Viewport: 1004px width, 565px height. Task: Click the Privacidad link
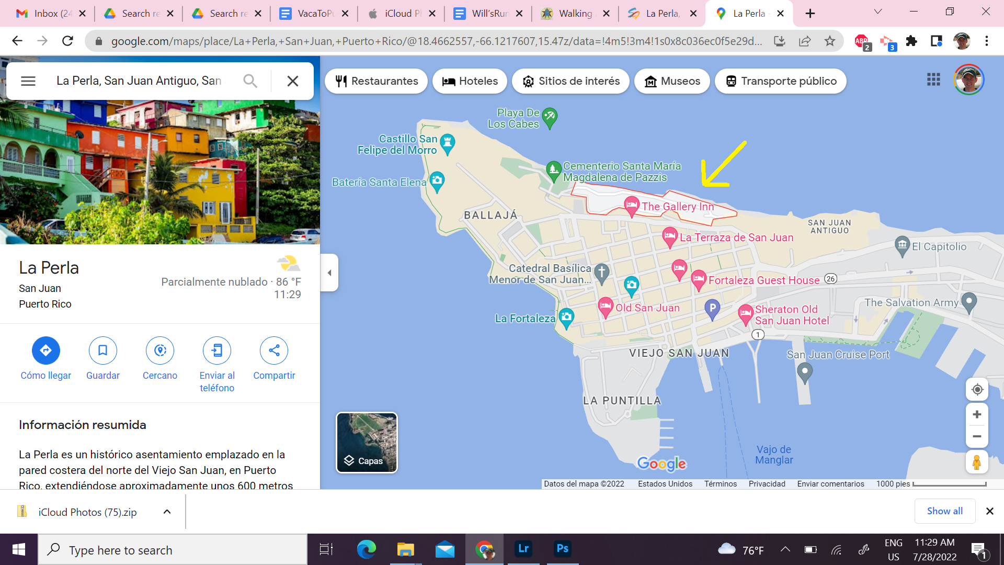[767, 484]
